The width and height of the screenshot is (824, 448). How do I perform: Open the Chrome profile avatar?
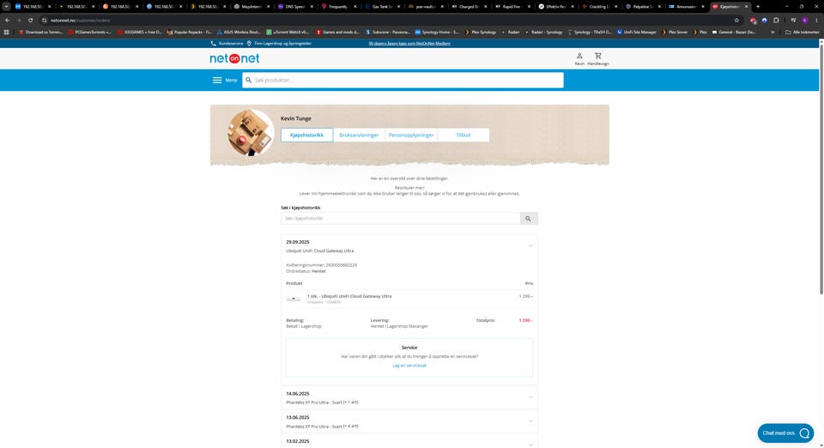pyautogui.click(x=804, y=20)
